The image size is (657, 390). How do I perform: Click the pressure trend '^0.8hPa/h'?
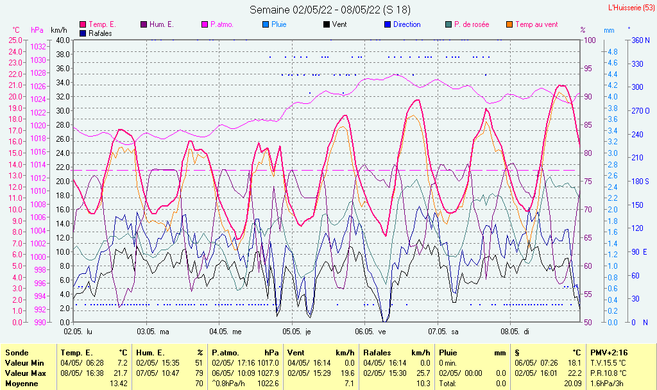pyautogui.click(x=228, y=384)
